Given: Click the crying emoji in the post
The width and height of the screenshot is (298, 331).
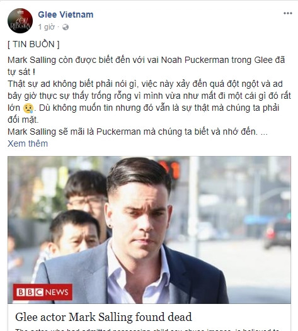Looking at the screenshot, I should [28, 108].
